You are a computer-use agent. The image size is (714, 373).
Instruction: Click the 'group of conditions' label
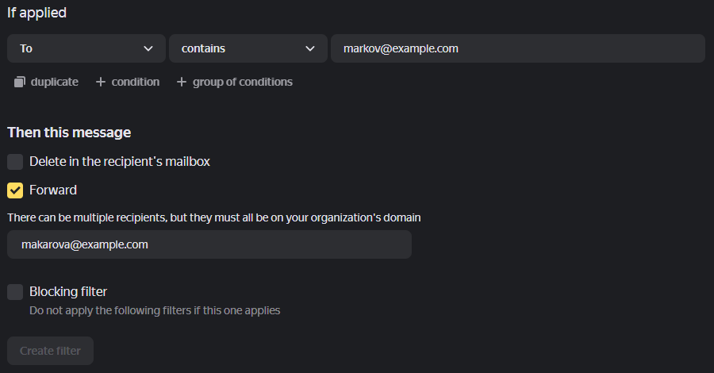[x=242, y=82]
